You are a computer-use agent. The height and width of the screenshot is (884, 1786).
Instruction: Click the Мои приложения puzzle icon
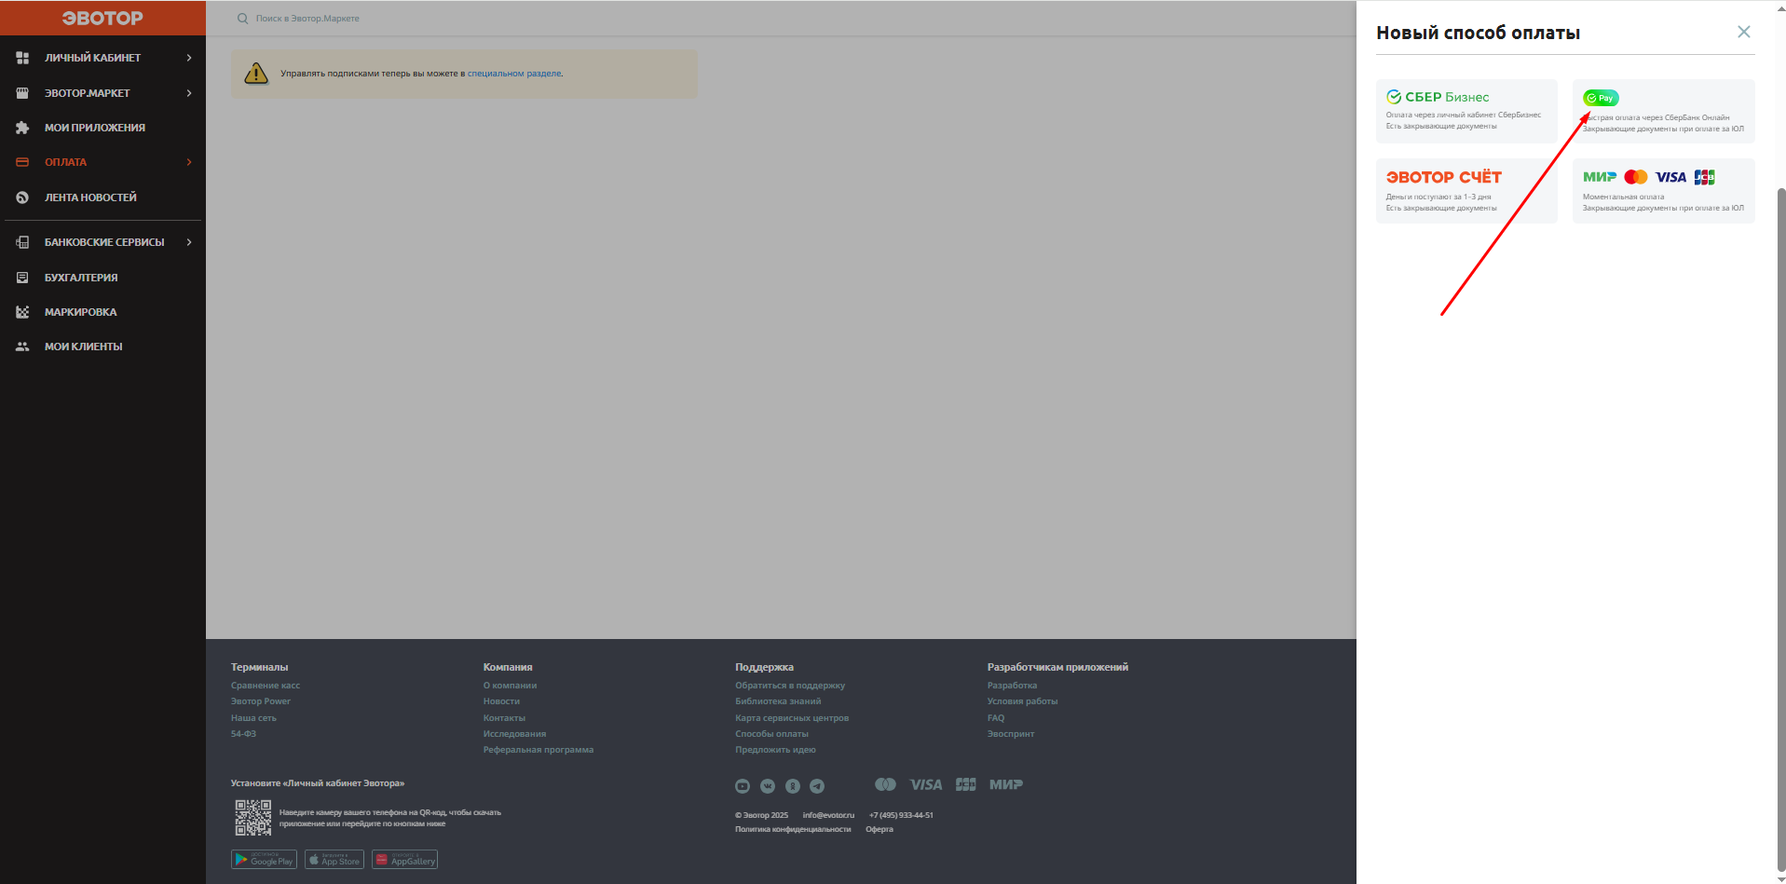(x=22, y=128)
